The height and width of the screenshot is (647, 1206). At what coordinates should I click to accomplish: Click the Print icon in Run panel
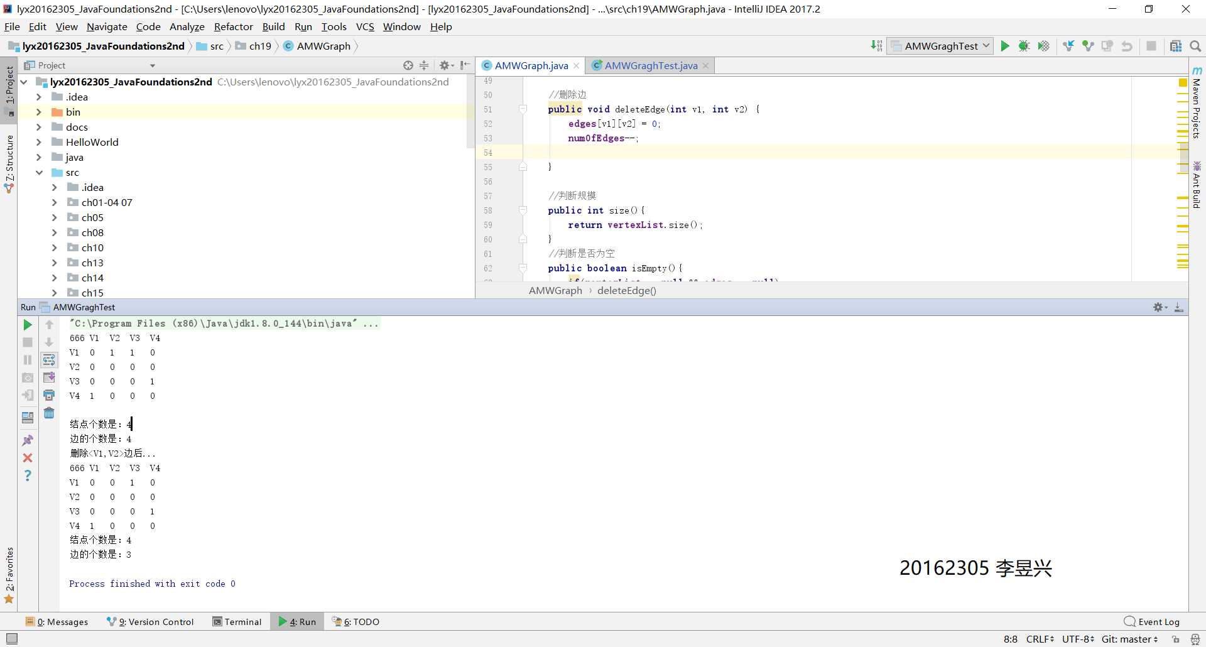49,395
